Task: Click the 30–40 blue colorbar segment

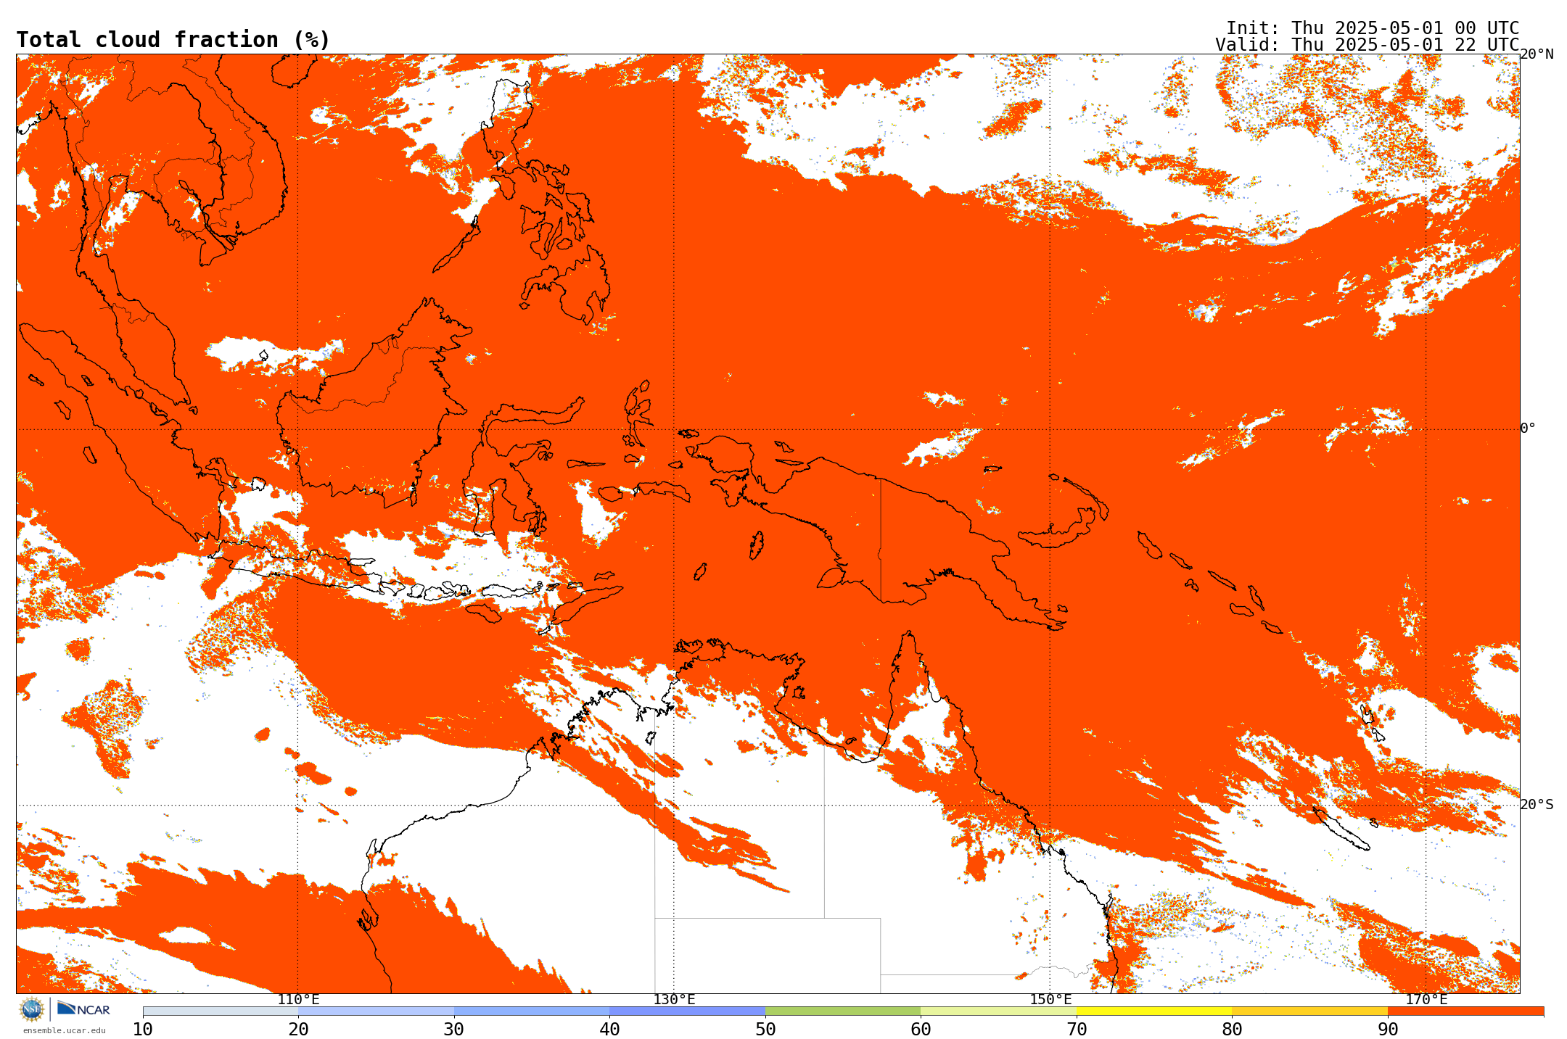Action: point(532,1011)
